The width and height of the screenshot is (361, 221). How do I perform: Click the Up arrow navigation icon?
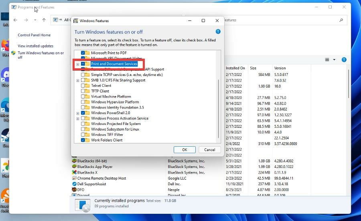coord(44,20)
